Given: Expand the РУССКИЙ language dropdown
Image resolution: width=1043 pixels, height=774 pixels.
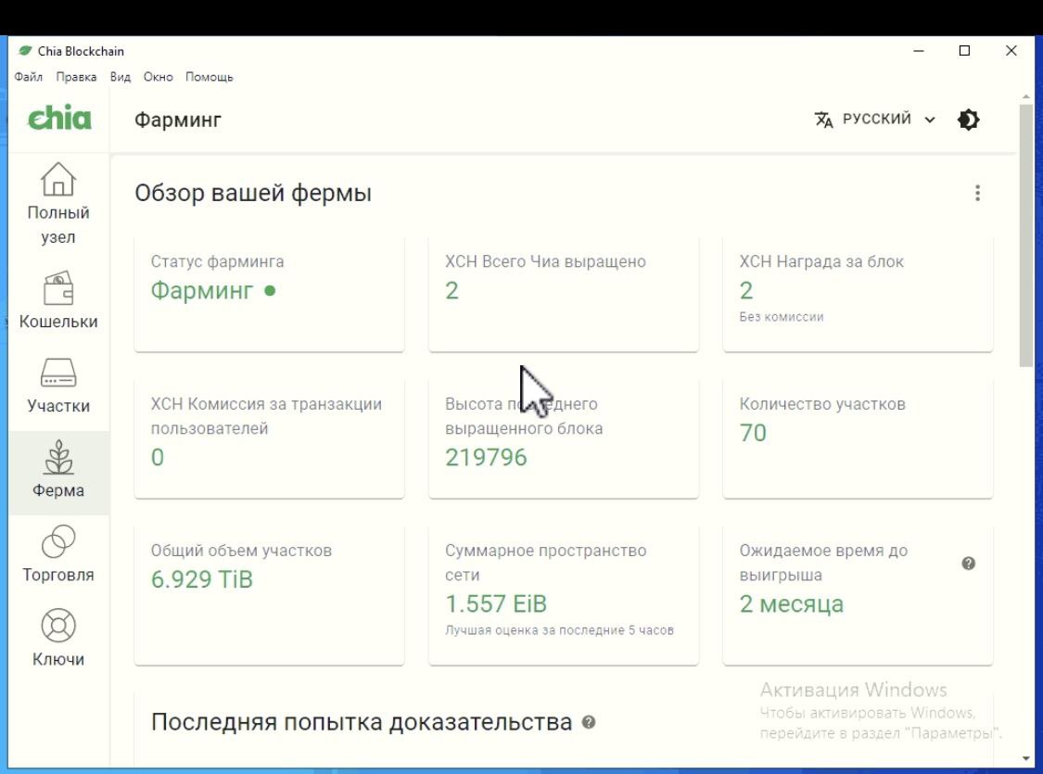Looking at the screenshot, I should [x=875, y=120].
